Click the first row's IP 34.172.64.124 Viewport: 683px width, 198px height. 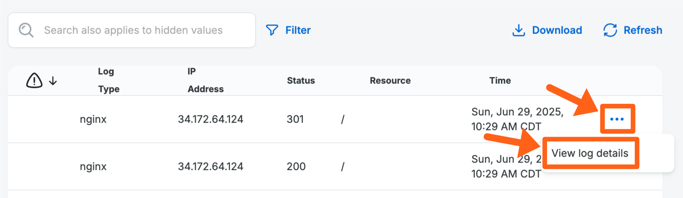(x=210, y=119)
